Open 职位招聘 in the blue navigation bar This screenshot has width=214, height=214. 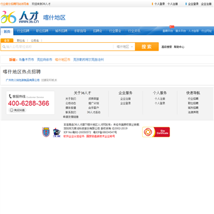[x=42, y=31]
